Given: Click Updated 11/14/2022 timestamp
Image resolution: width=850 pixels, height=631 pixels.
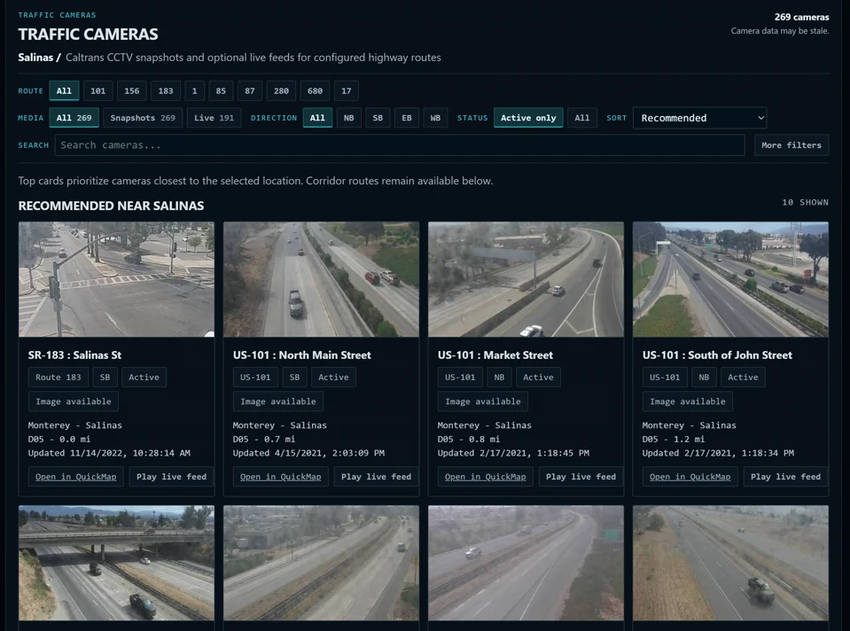Looking at the screenshot, I should click(x=109, y=453).
